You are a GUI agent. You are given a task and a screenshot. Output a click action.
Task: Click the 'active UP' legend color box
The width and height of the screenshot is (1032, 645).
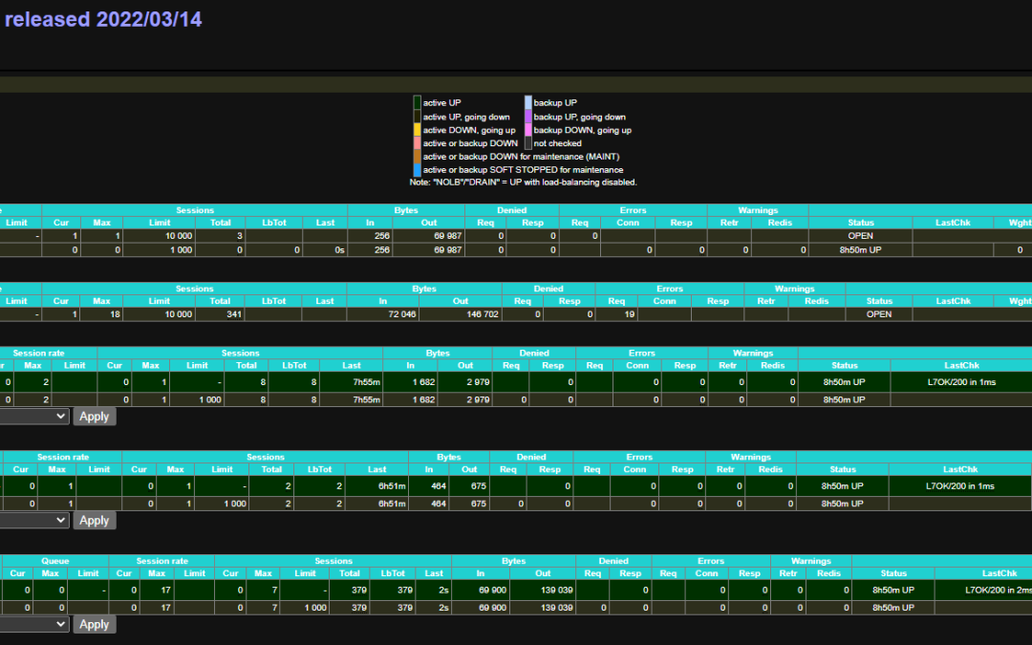(x=417, y=102)
